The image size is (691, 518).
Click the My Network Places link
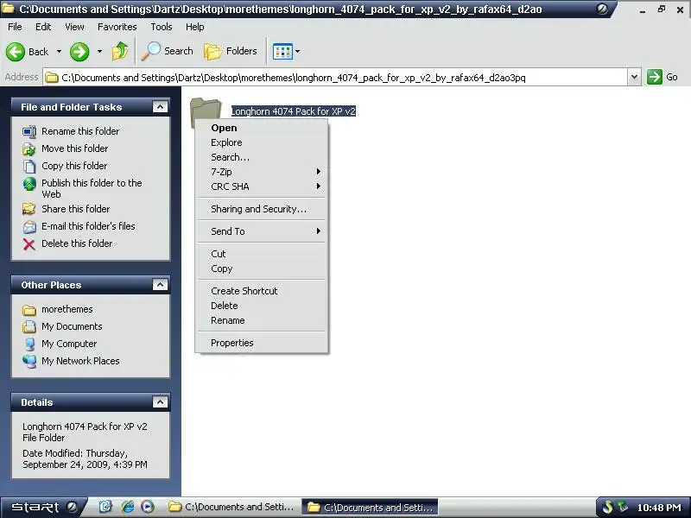click(80, 361)
